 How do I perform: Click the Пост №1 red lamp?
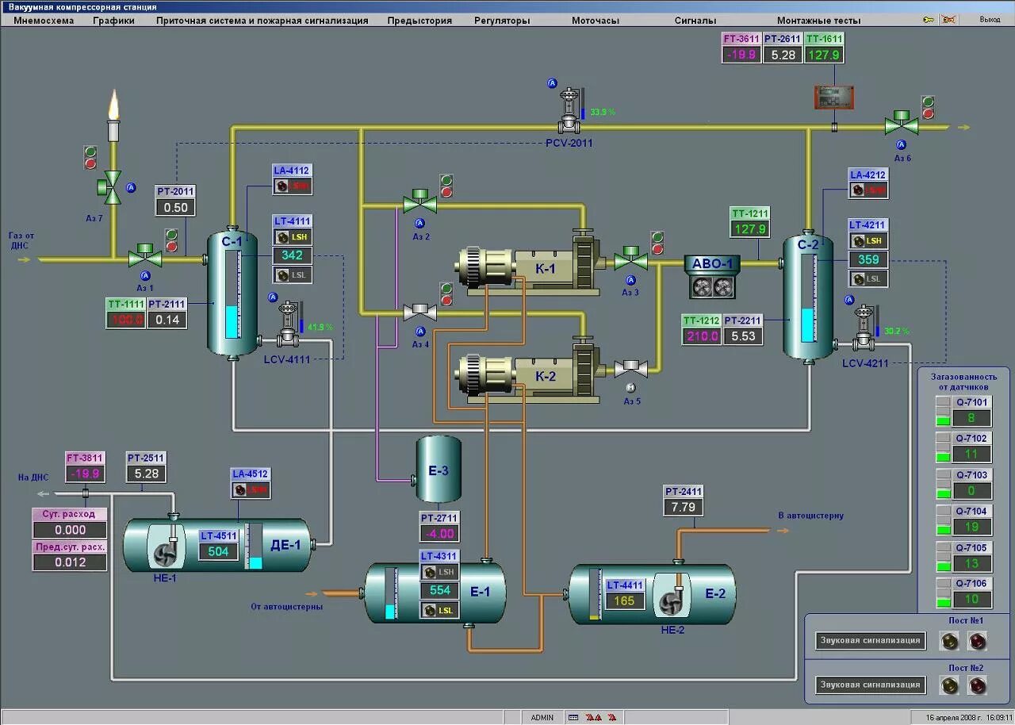(976, 640)
